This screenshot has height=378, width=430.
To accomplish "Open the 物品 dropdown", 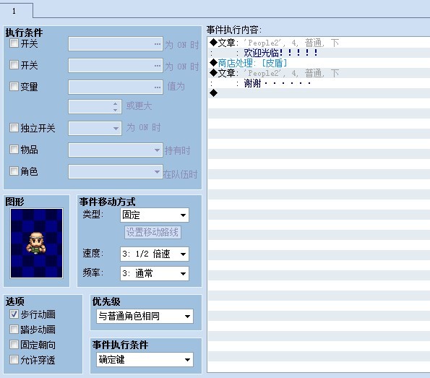I will point(116,150).
